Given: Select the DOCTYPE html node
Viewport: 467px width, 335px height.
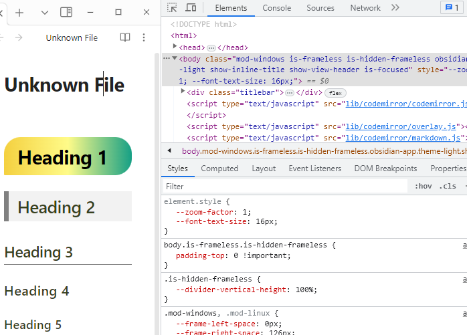Looking at the screenshot, I should point(203,24).
